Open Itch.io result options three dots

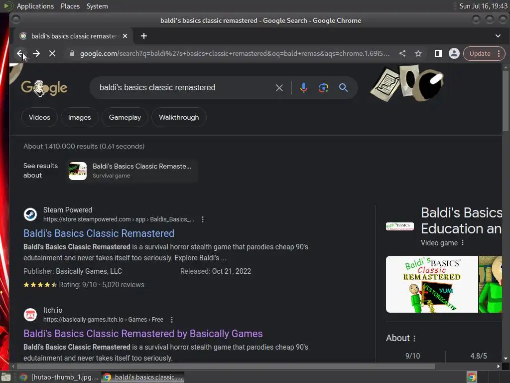[x=172, y=320]
